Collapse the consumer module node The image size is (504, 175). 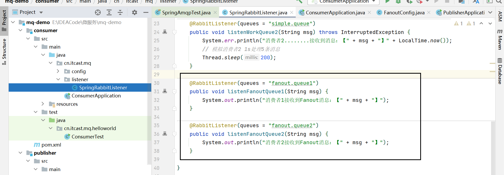(20, 30)
